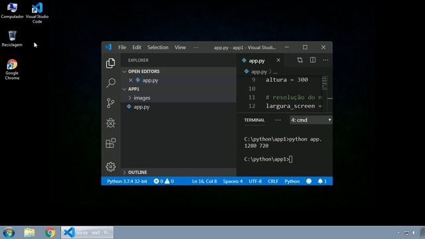
Task: Open the Edit menu
Action: [x=137, y=47]
